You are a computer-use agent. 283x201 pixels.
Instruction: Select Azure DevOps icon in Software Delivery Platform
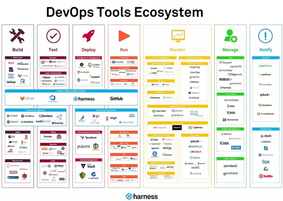coord(52,98)
